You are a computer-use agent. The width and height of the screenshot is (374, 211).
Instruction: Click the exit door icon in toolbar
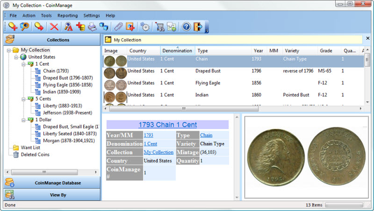198,26
